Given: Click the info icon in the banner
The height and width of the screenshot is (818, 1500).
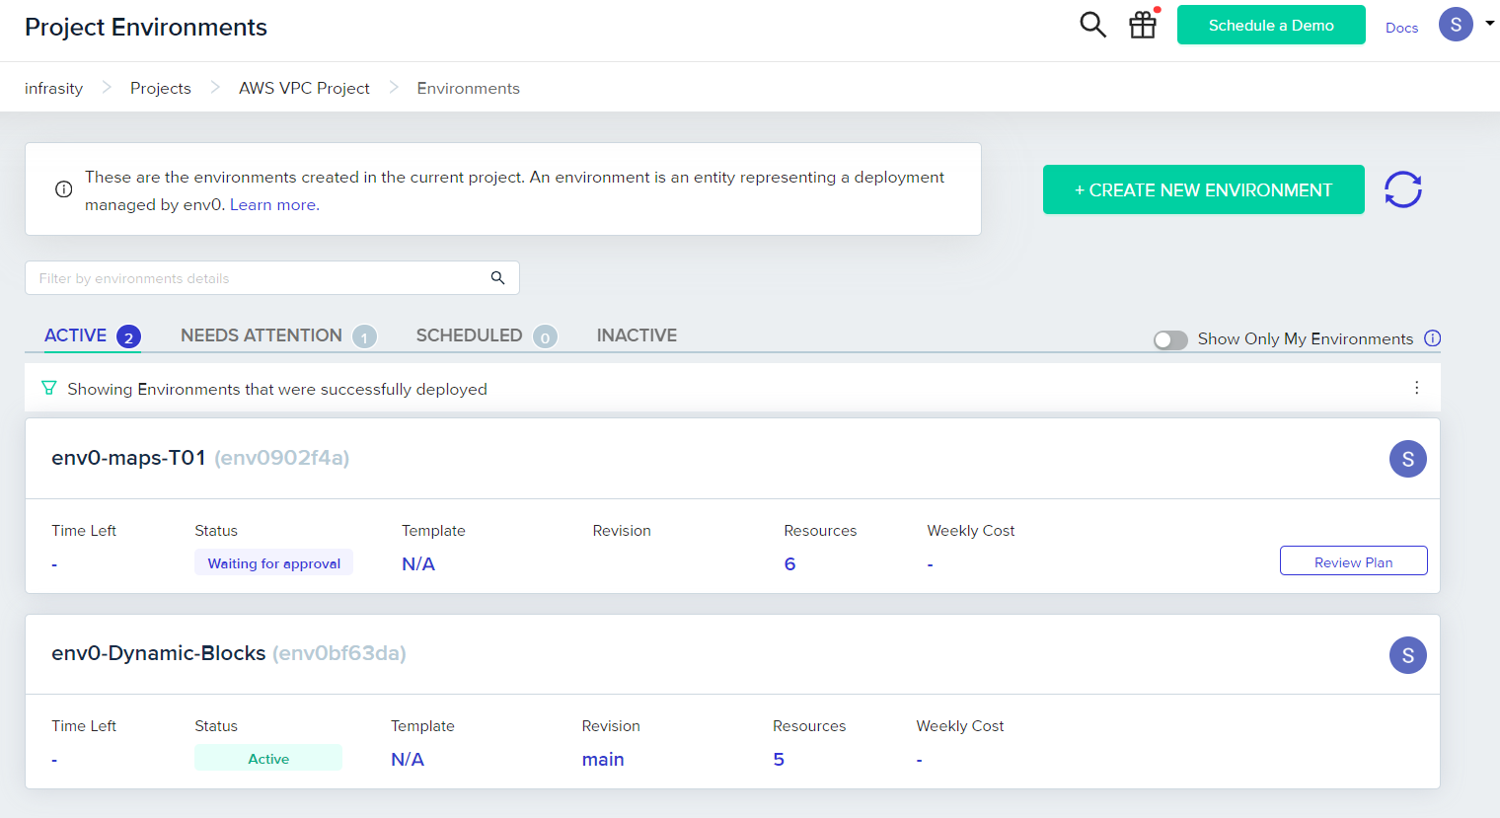Looking at the screenshot, I should click(x=63, y=189).
